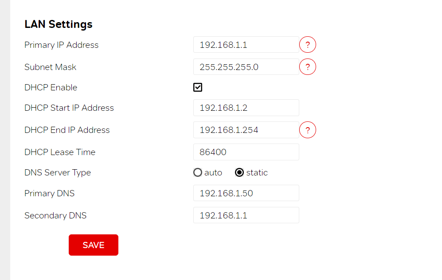Click the SAVE button

[x=94, y=245]
